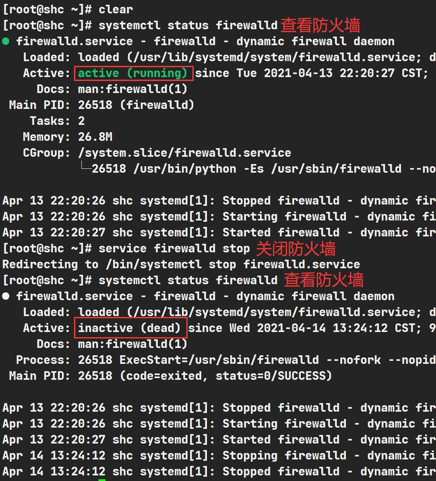436x481 pixels.
Task: Click the 'Main PID: 26518 (firewalld)' line
Action: point(102,105)
